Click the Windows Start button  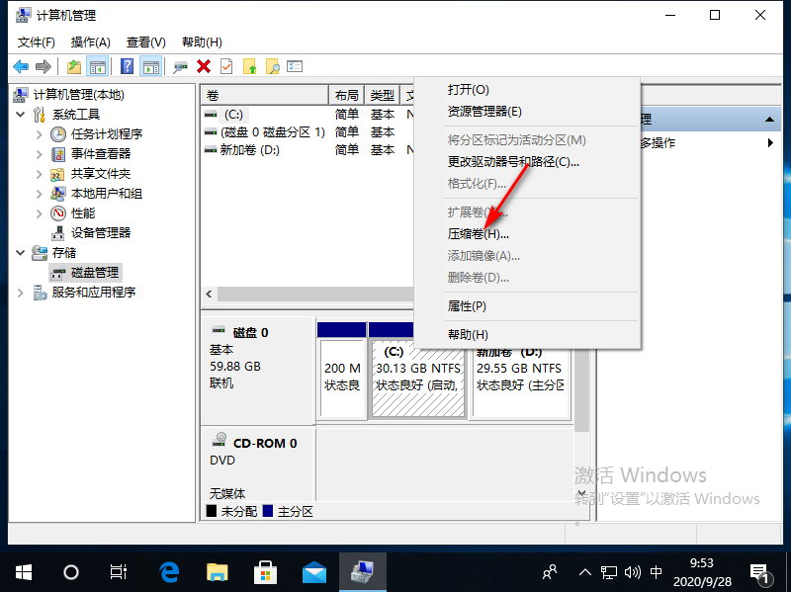pyautogui.click(x=22, y=571)
